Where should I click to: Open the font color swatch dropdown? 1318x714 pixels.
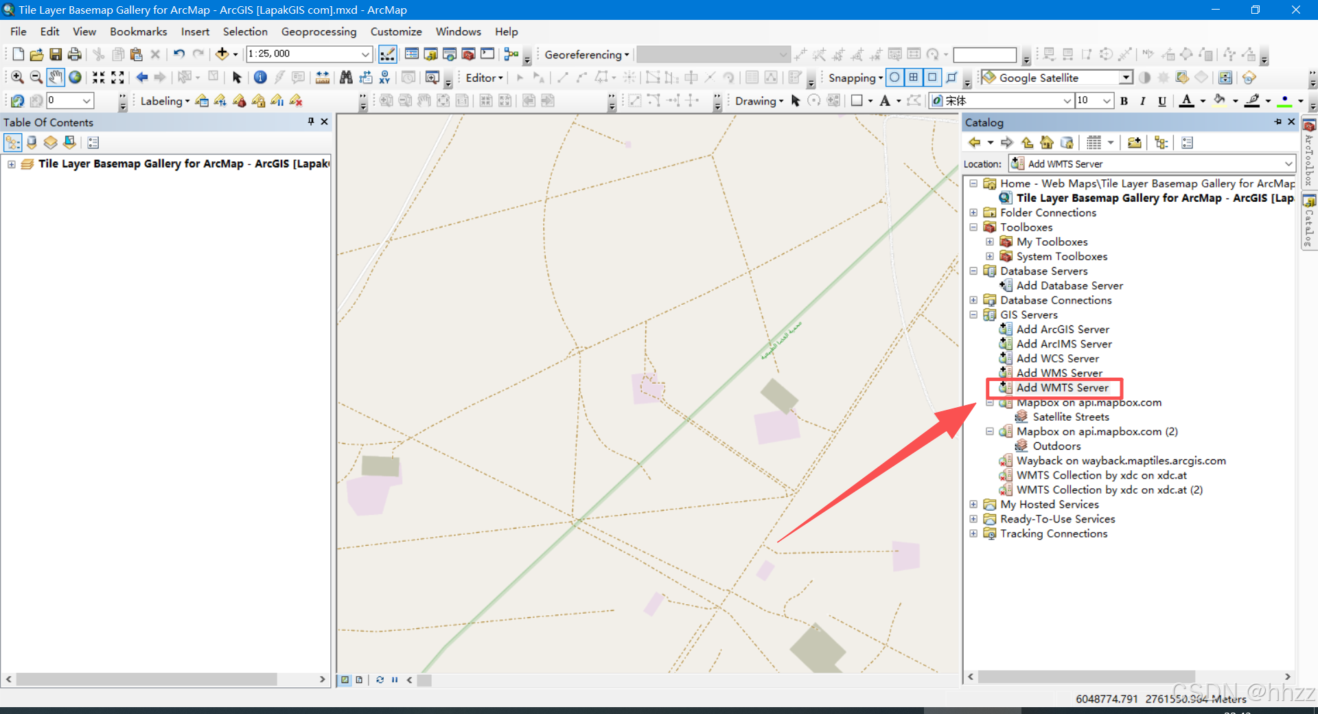coord(1201,101)
